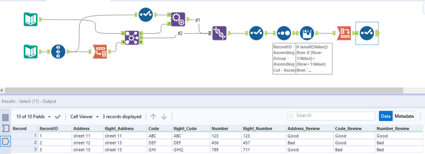Select the 'GHQ' Right_Code cell
425x154 pixels.
[191, 149]
